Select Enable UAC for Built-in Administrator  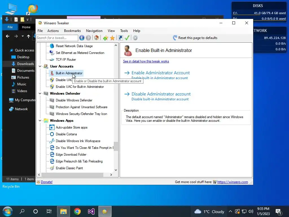80,87
